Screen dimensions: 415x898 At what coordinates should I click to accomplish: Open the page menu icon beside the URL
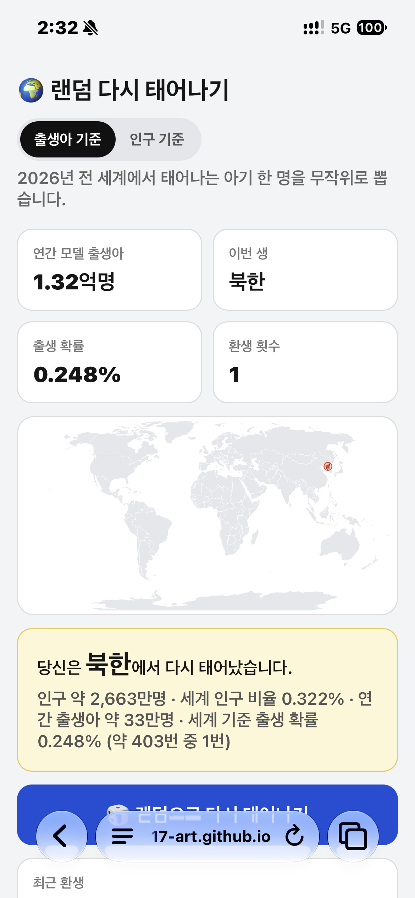[122, 836]
